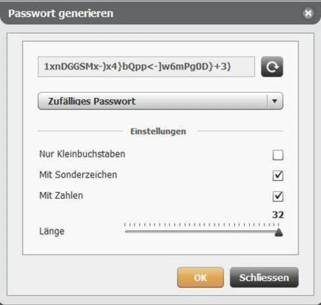
Task: Click the Einstellungen section heading
Action: tap(158, 131)
